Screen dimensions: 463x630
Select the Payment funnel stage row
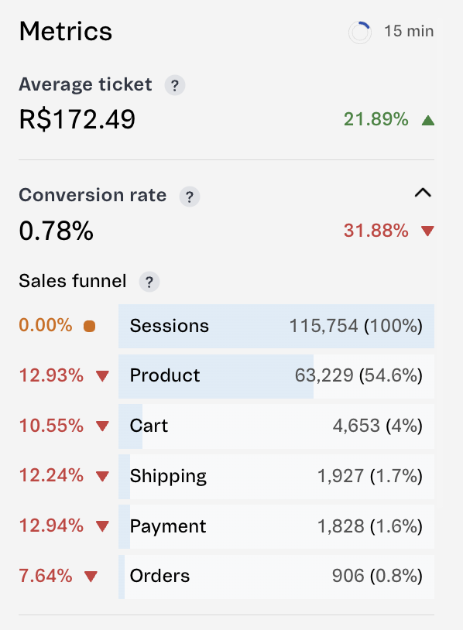(276, 526)
